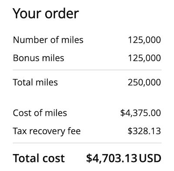Click the divider line above Total cost

[87, 143]
